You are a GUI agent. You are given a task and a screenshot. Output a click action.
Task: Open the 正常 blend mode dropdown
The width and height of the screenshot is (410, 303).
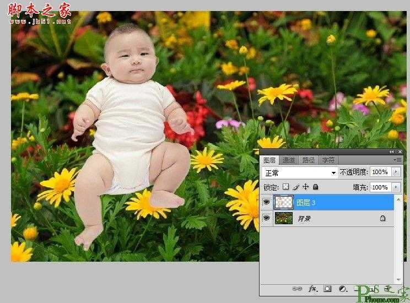pos(300,173)
